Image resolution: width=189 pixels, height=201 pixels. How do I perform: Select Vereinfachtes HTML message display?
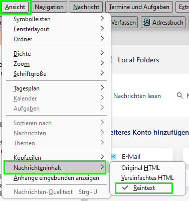coord(148,178)
